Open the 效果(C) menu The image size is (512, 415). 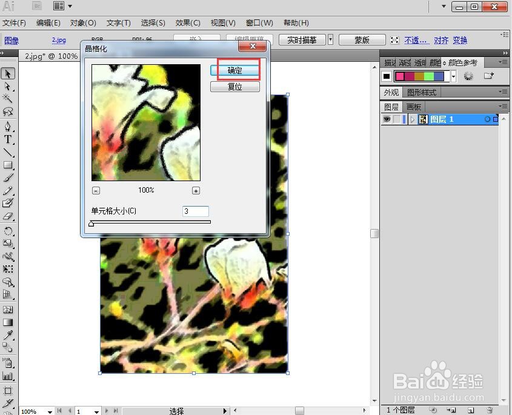(x=188, y=23)
